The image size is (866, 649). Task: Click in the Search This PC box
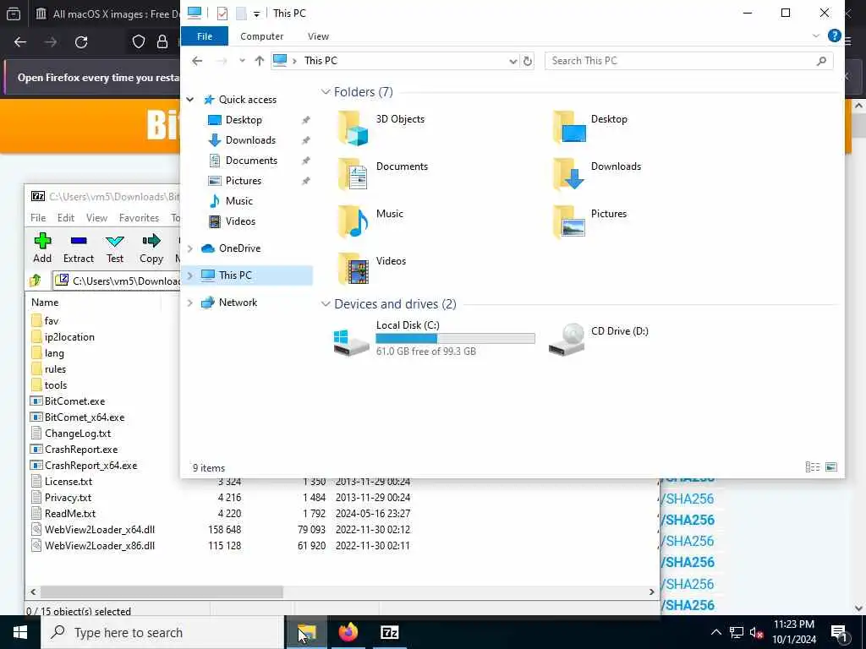(688, 61)
